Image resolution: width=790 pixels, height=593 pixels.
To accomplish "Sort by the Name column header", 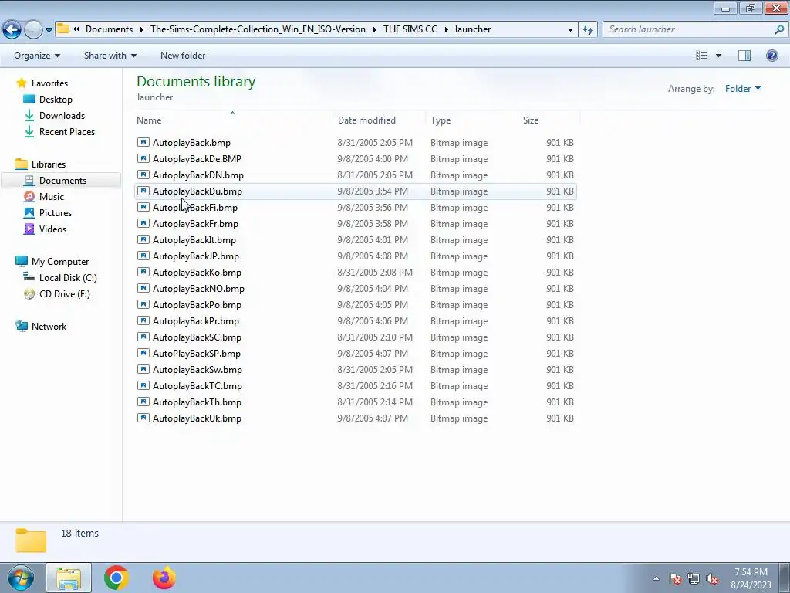I will 234,120.
